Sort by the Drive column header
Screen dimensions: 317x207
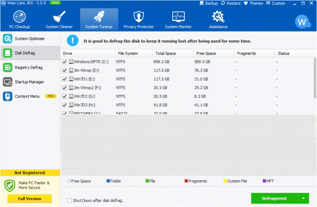coord(88,53)
